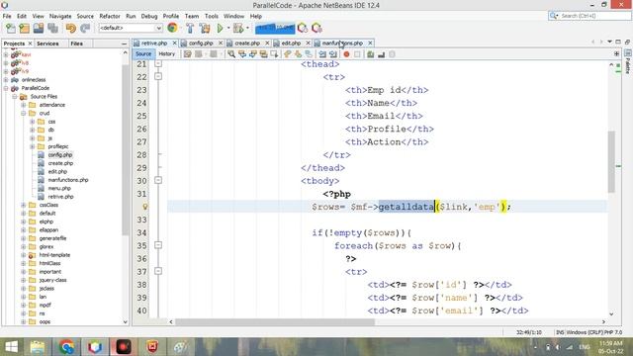Open the Services panel tab
Viewport: 633px width, 356px height.
coord(47,44)
